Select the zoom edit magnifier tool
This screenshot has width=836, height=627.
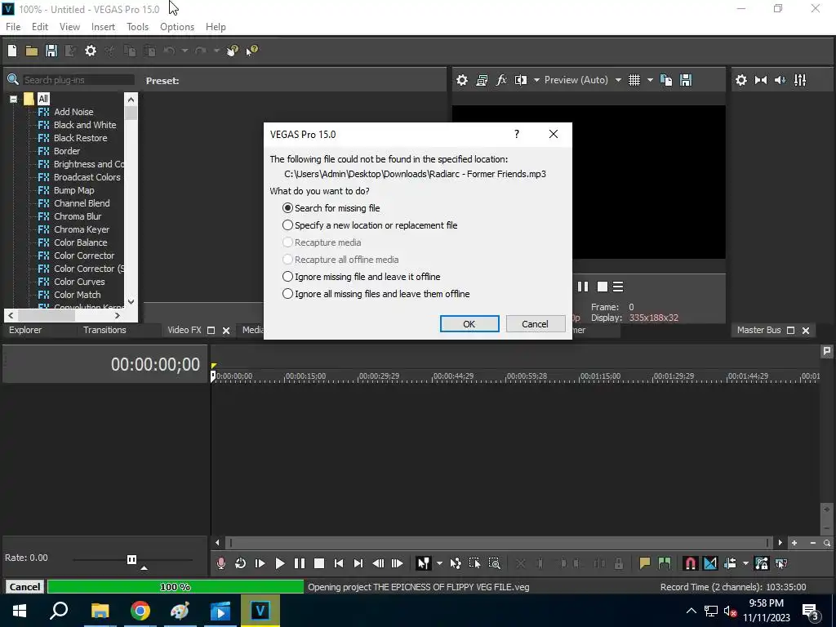[494, 563]
